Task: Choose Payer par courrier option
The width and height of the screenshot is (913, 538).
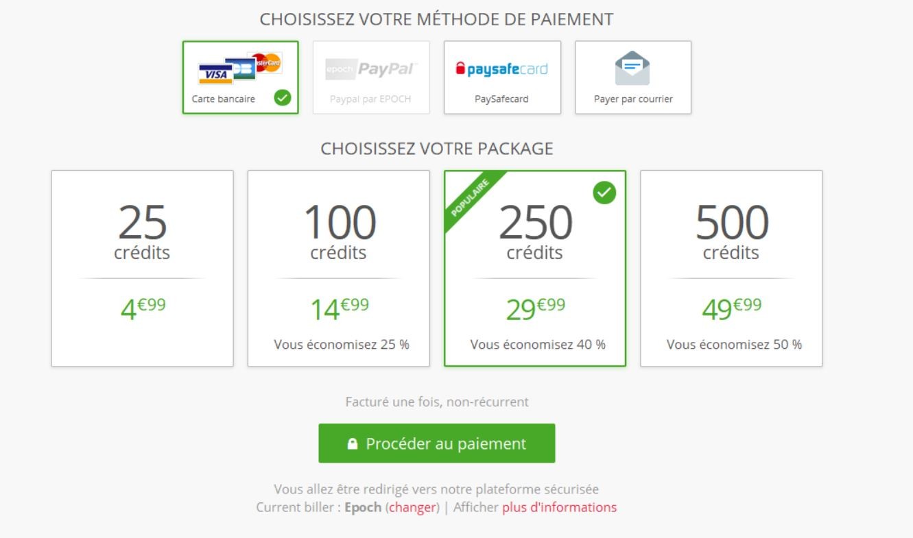Action: 633,77
